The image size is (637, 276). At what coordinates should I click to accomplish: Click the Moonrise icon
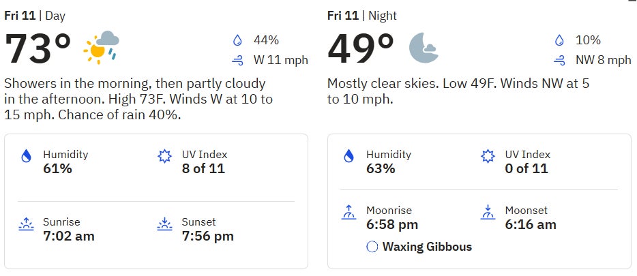(x=349, y=213)
